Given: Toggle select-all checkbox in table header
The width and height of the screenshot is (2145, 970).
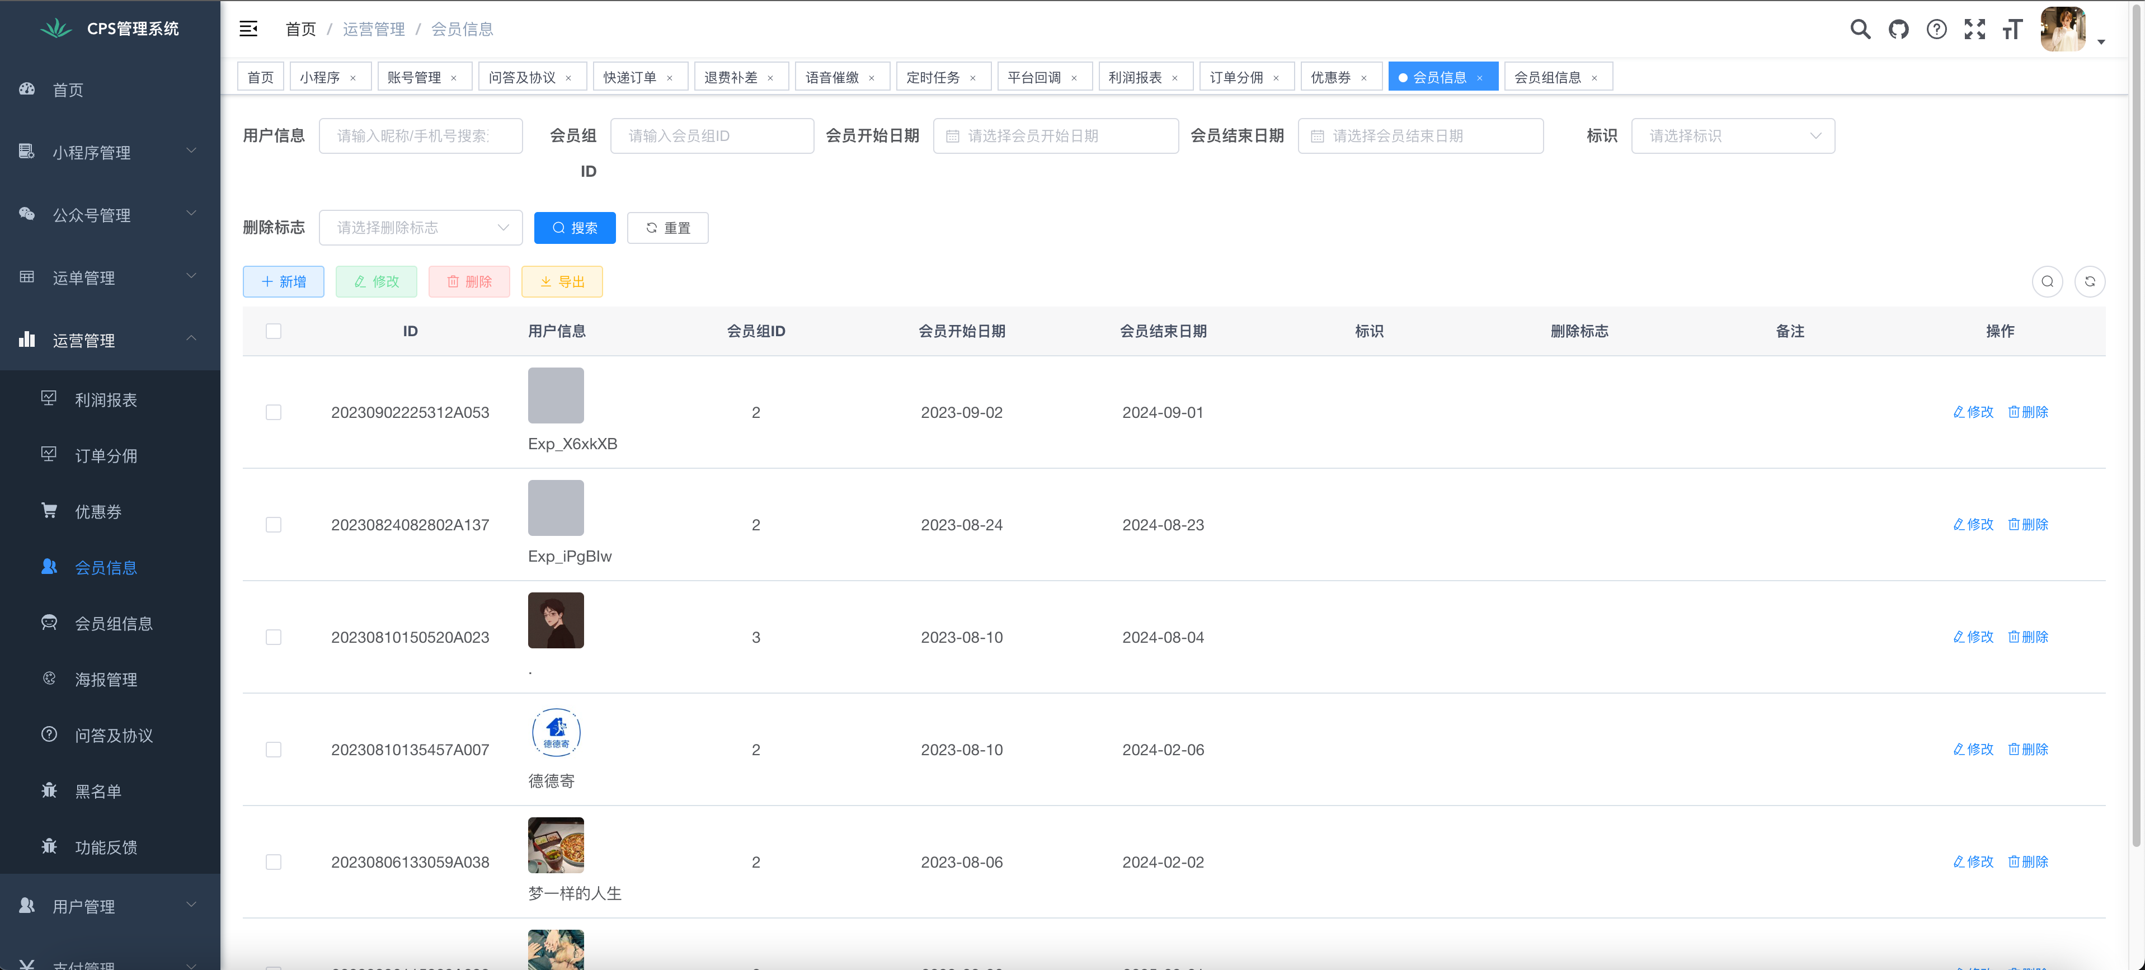Looking at the screenshot, I should point(273,331).
